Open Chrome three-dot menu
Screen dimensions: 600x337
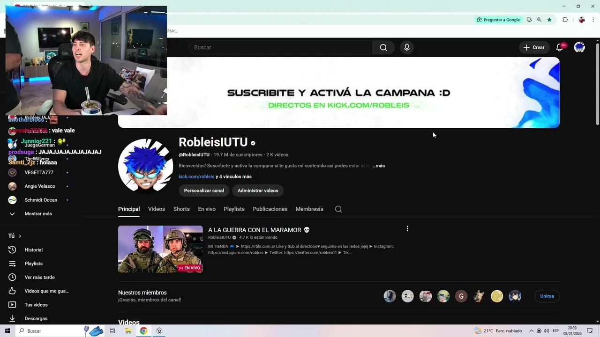coord(593,20)
